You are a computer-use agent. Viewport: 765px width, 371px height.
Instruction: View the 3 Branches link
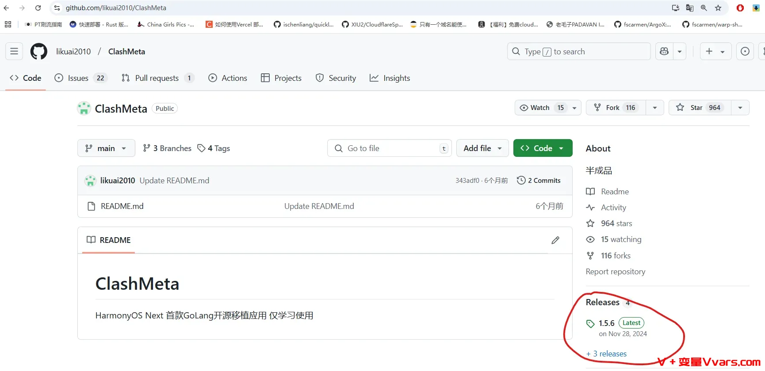pyautogui.click(x=167, y=148)
